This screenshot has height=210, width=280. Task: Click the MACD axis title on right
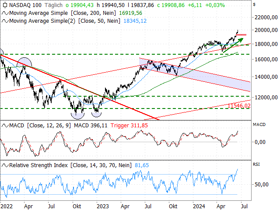click(x=259, y=125)
